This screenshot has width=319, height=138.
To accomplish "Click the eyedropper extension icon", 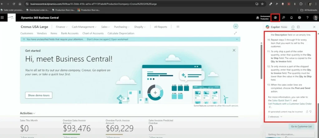I will coord(271,4).
